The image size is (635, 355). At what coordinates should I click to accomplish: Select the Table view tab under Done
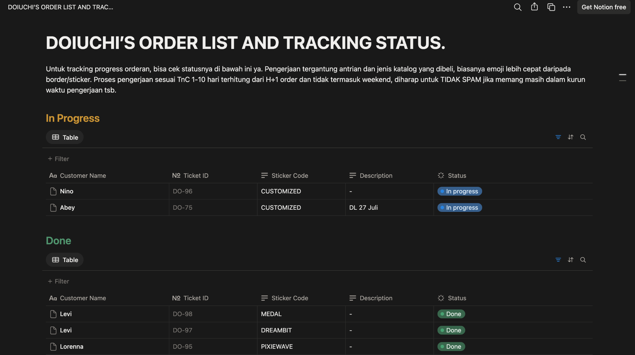(65, 260)
